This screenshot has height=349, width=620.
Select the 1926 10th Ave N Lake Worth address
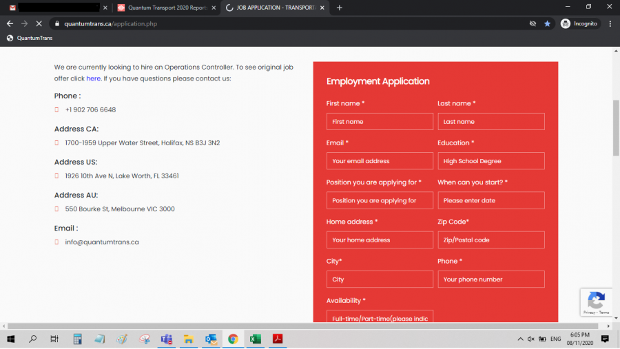pos(122,176)
